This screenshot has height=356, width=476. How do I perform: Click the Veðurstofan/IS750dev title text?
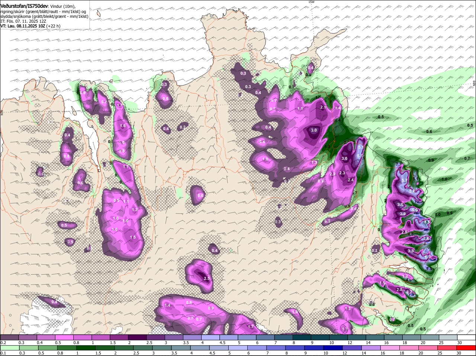pos(24,6)
